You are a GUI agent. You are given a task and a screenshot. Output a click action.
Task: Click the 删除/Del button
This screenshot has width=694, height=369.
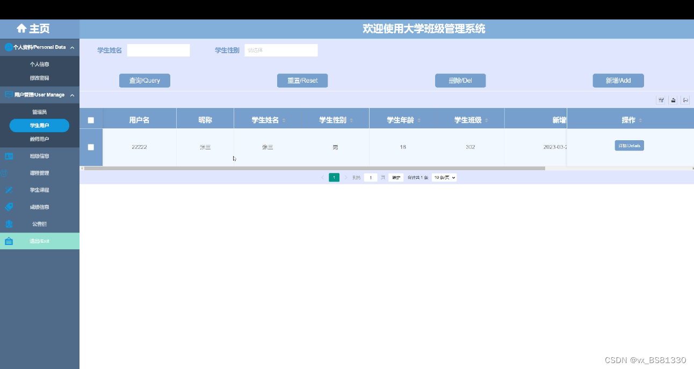(x=460, y=81)
